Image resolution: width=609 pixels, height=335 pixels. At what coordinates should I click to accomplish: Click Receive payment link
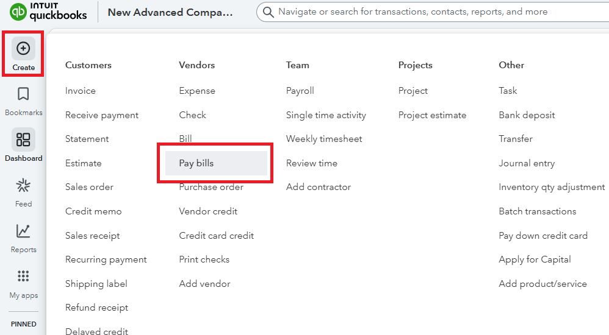tap(102, 115)
